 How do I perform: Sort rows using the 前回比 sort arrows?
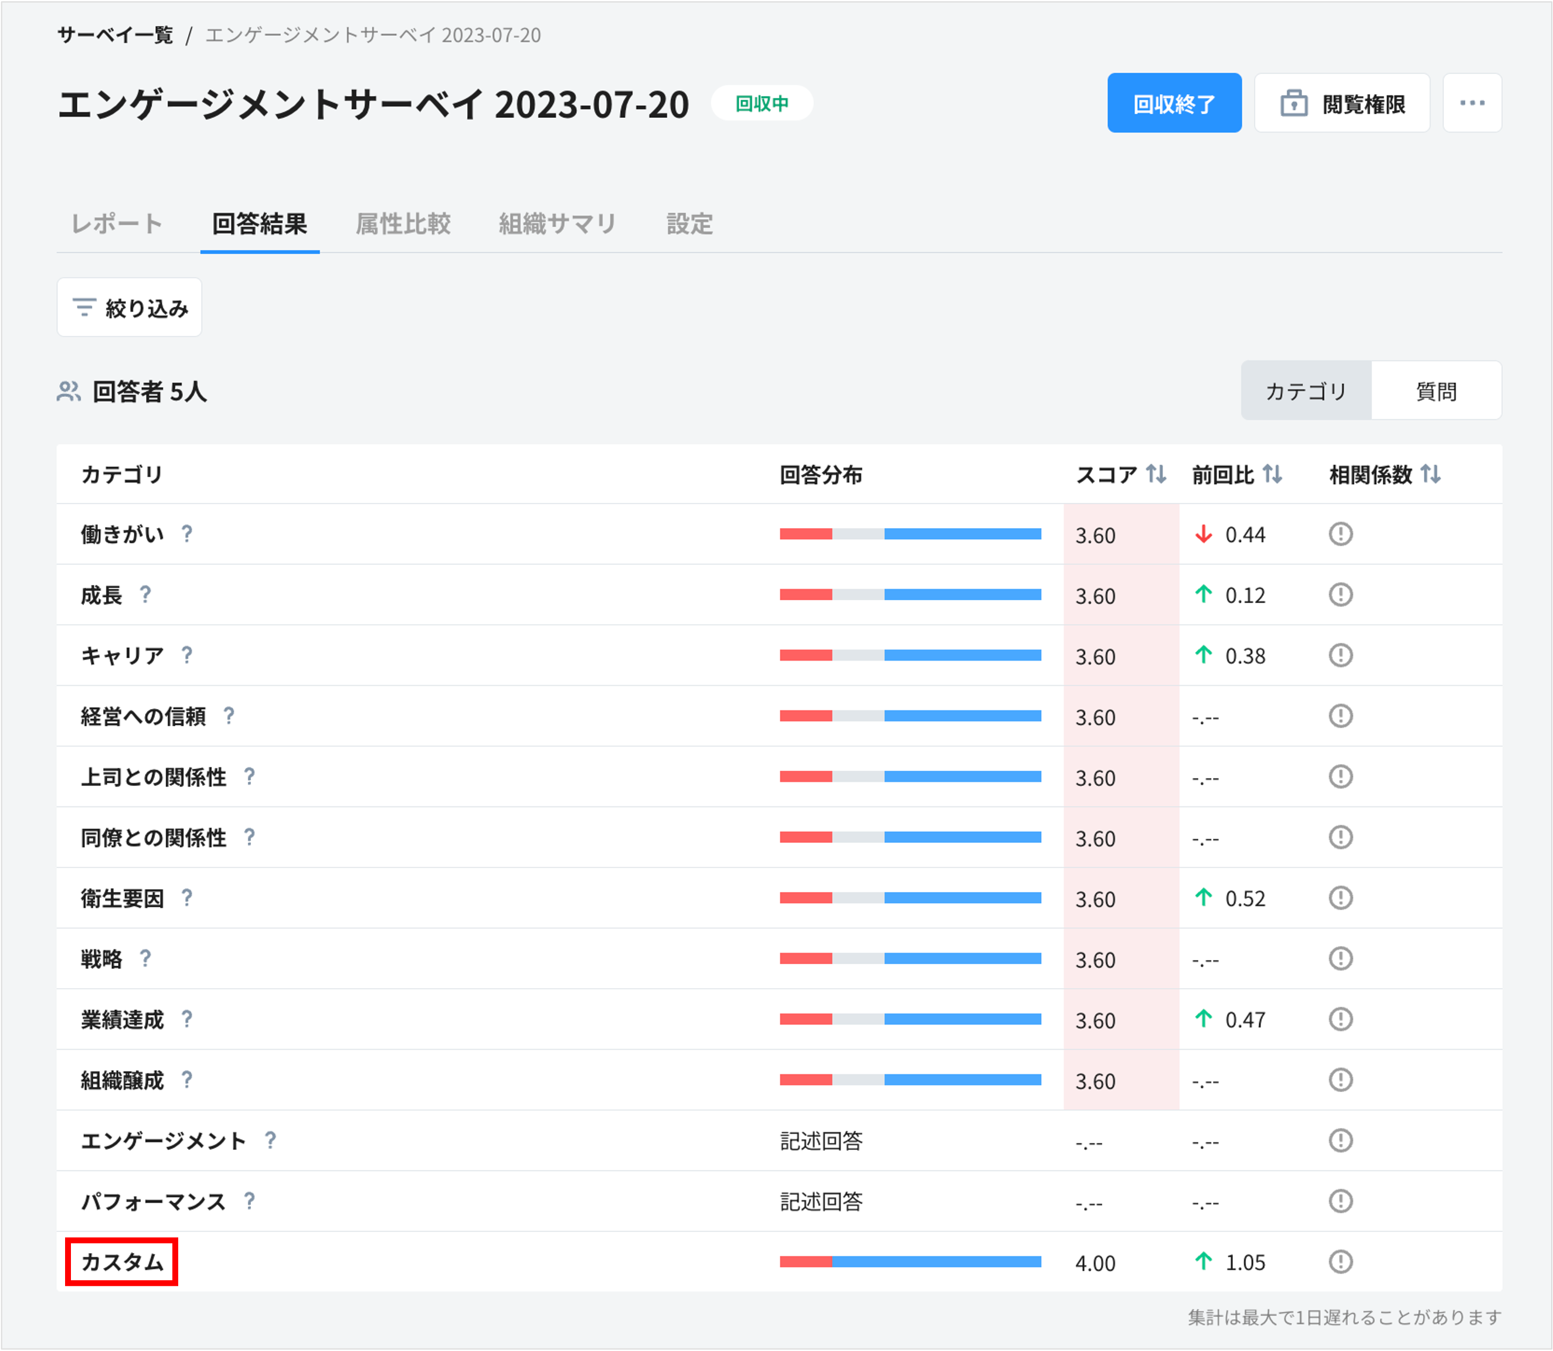pyautogui.click(x=1274, y=474)
